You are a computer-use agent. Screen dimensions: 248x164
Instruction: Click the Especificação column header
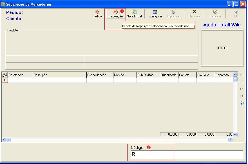[x=100, y=75]
